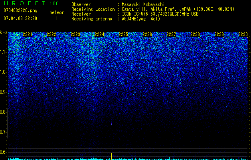Click the observer name Masayuki Kobayashi

click(143, 4)
